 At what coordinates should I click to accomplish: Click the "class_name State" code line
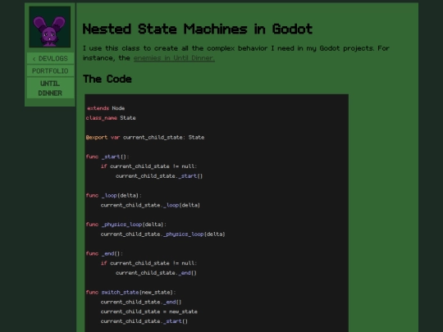coord(111,118)
